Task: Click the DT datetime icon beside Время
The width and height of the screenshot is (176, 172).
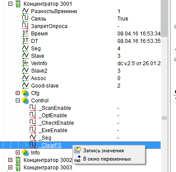Action: pyautogui.click(x=25, y=34)
